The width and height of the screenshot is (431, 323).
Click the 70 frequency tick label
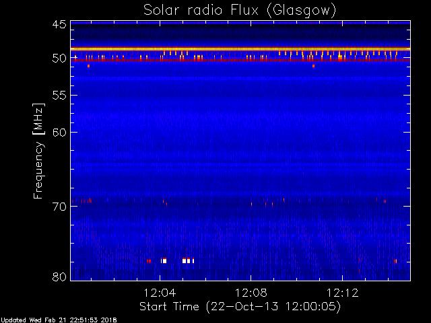[59, 207]
